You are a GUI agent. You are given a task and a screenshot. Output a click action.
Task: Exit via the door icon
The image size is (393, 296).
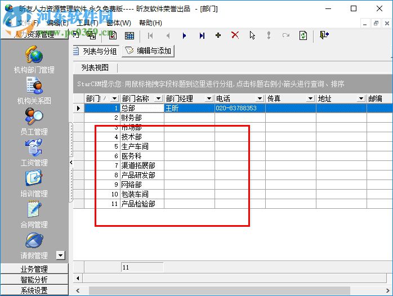[324, 35]
